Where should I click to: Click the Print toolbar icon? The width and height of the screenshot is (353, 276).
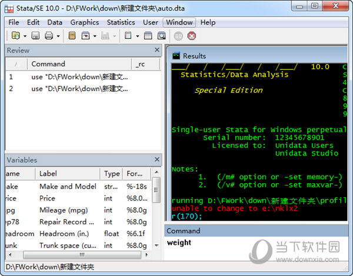coord(49,35)
